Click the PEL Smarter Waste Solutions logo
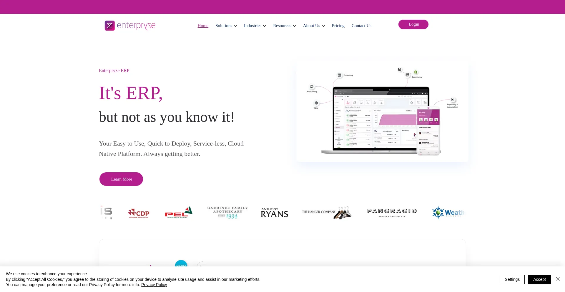This screenshot has height=292, width=565. [178, 213]
